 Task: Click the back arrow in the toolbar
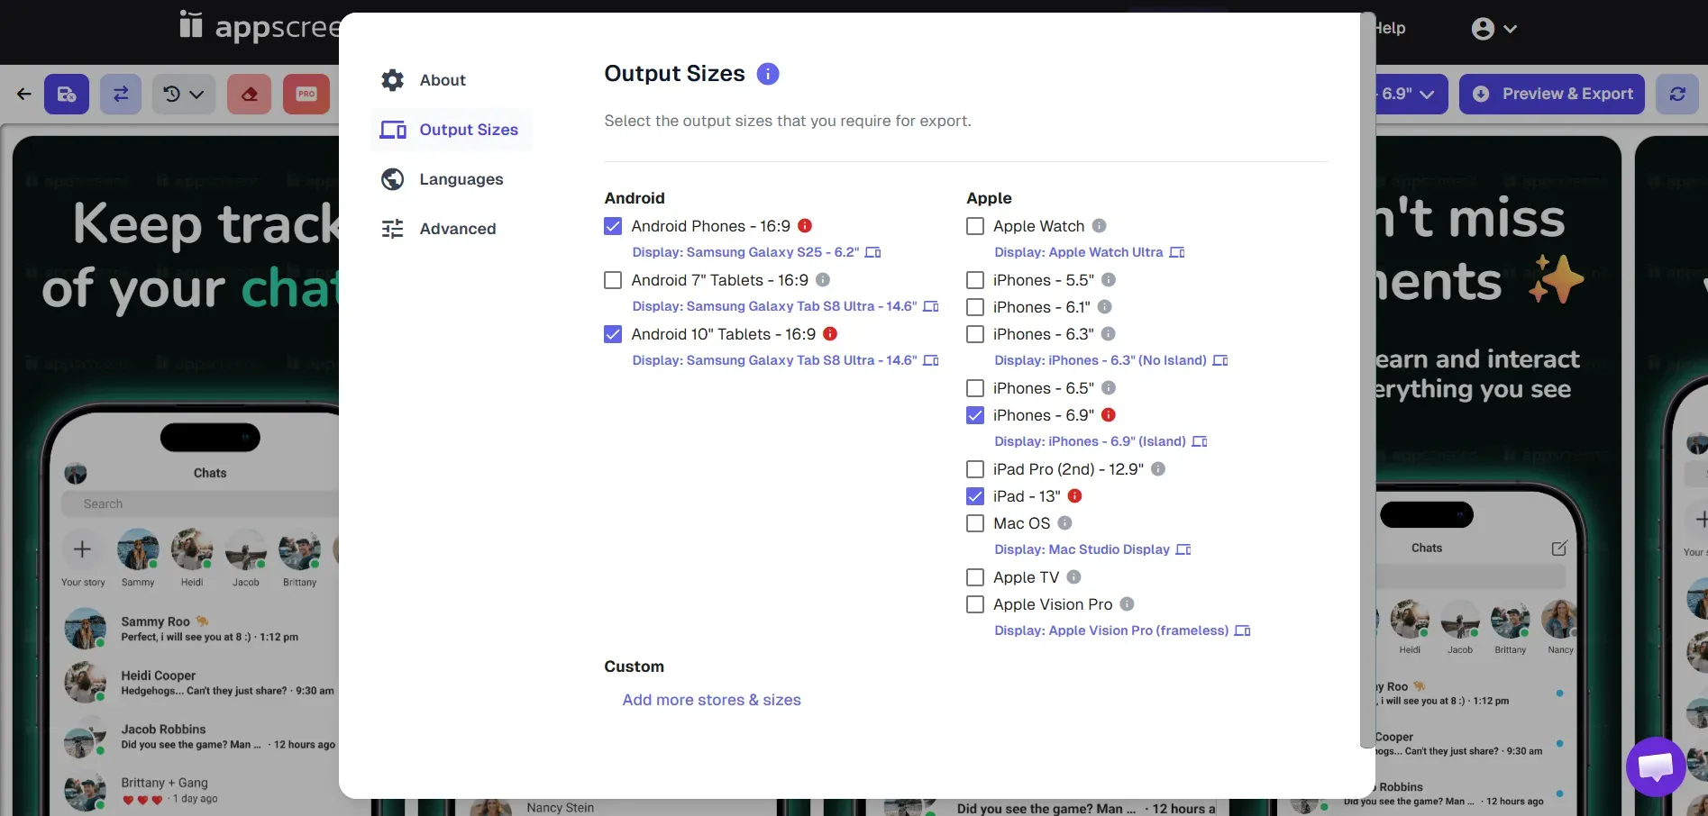(24, 94)
